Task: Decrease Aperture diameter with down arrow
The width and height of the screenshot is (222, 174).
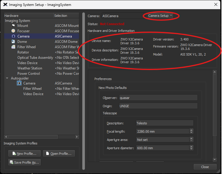Action: click(191, 149)
